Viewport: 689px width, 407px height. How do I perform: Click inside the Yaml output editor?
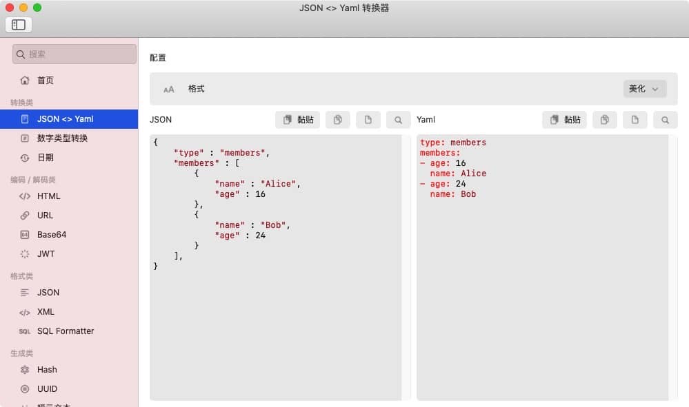point(543,267)
